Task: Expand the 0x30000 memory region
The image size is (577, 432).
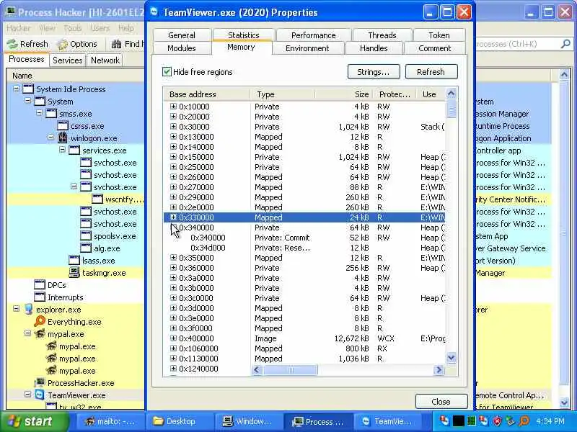Action: pos(173,127)
